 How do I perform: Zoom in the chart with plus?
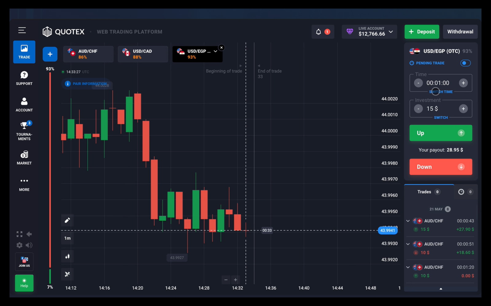(x=236, y=280)
